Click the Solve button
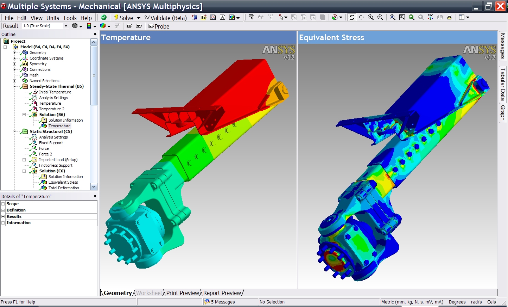The height and width of the screenshot is (307, 508). pyautogui.click(x=123, y=18)
